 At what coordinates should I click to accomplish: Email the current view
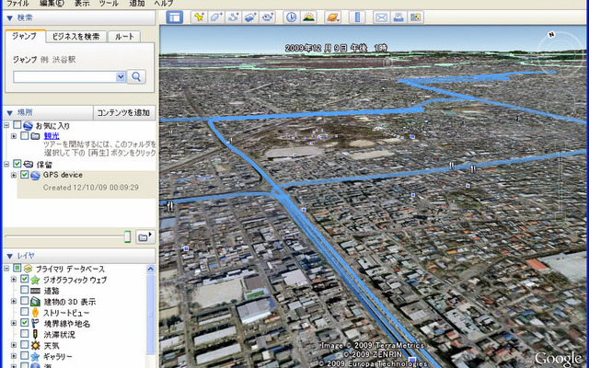point(381,17)
